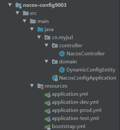Collapse the resources folder arrow
Screen dimensions: 120x130
click(32, 86)
